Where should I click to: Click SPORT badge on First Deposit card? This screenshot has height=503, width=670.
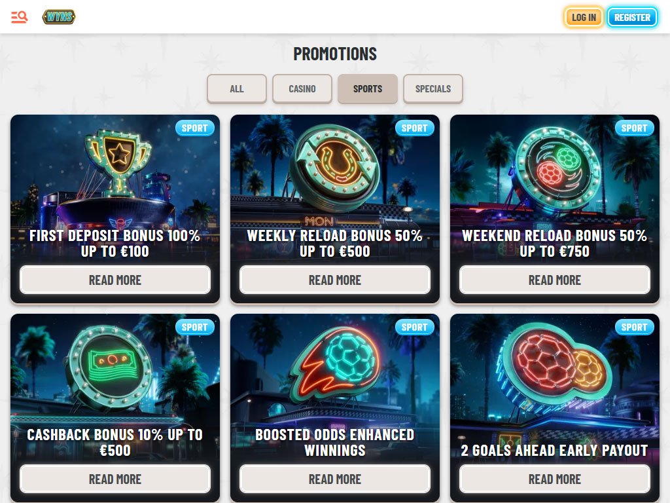tap(195, 128)
